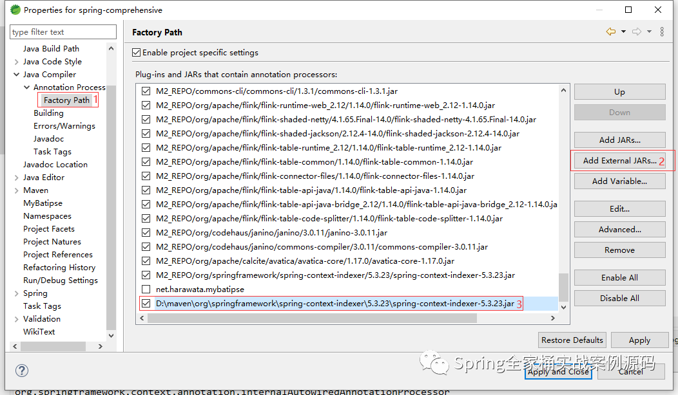
Task: Maximize the Properties dialog window
Action: (x=628, y=10)
